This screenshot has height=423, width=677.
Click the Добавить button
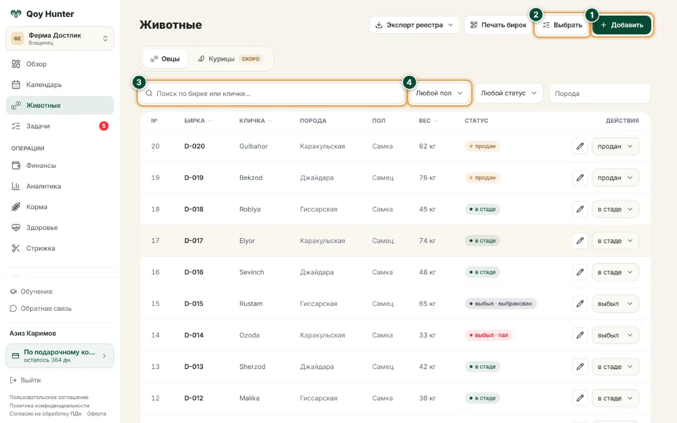pos(622,25)
